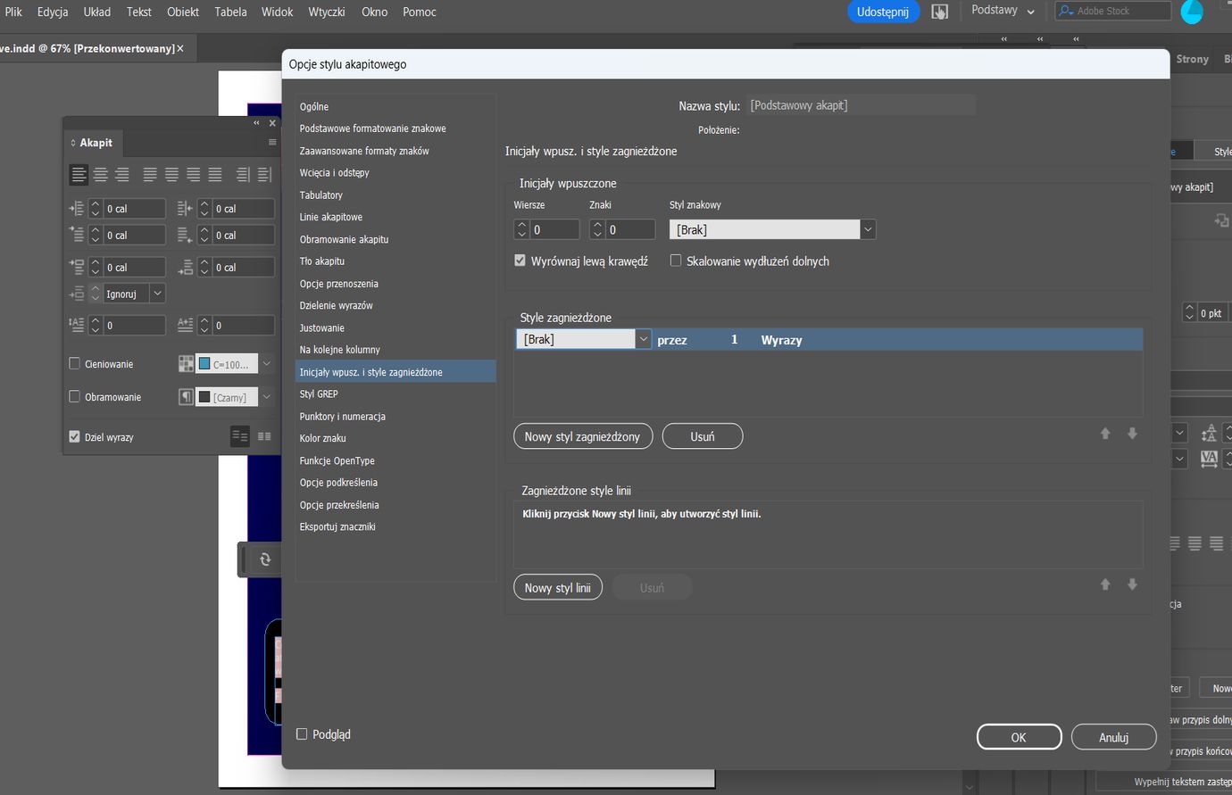Move nested line style up with arrow
The width and height of the screenshot is (1232, 795).
click(x=1105, y=584)
